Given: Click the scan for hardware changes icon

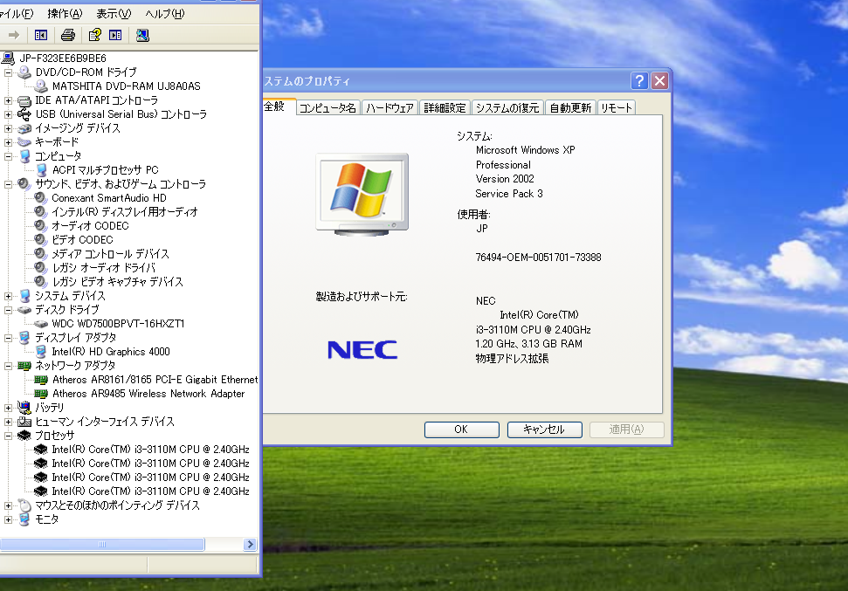Looking at the screenshot, I should click(142, 35).
